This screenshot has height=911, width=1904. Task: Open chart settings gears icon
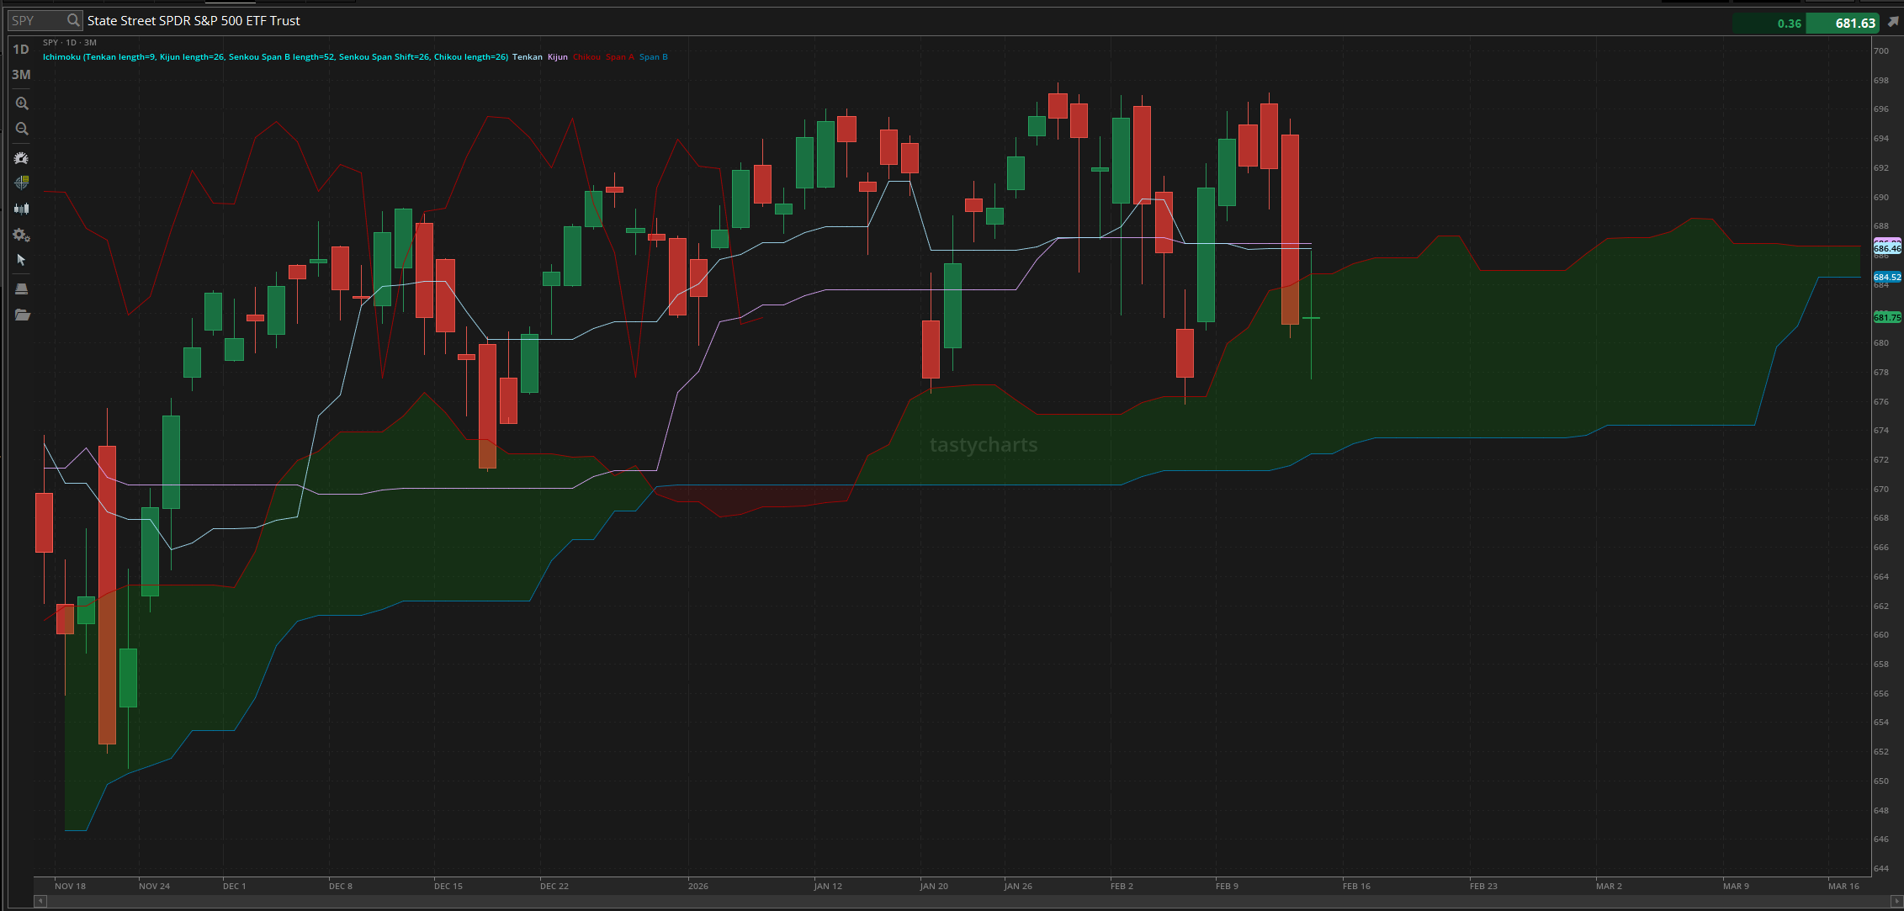(22, 236)
